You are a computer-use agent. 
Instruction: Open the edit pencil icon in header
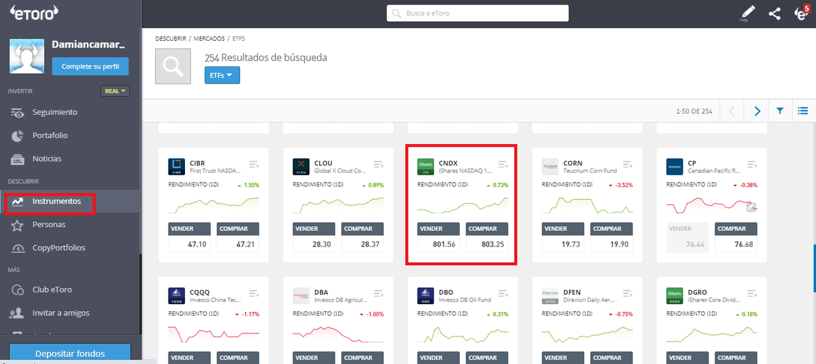point(747,13)
